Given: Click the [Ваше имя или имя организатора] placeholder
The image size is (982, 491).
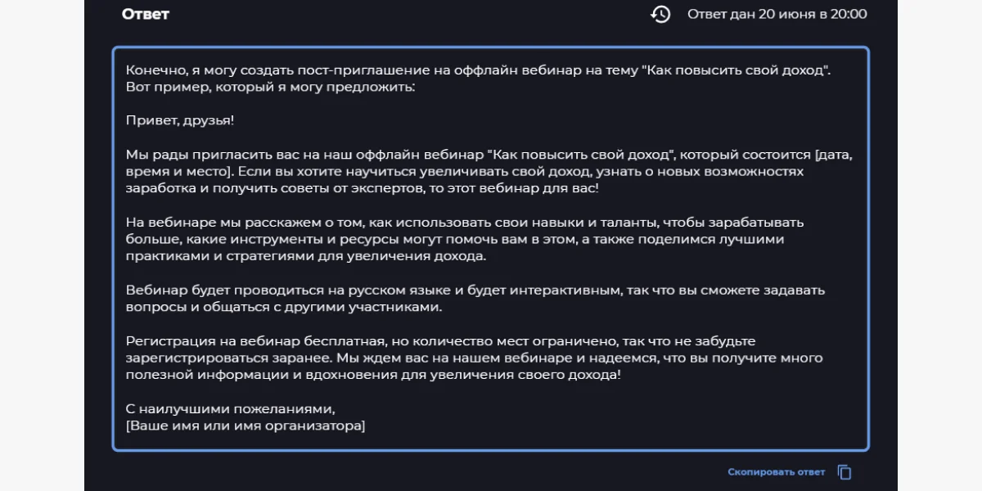Looking at the screenshot, I should coord(245,426).
